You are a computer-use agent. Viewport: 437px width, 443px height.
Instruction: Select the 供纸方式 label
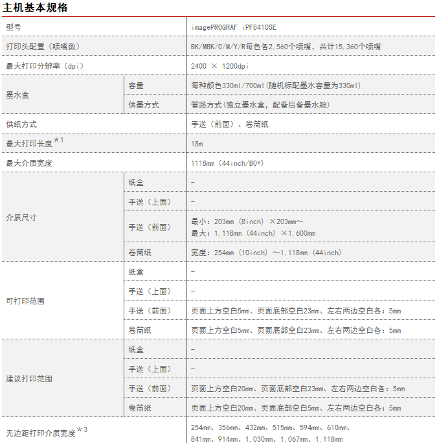point(21,124)
